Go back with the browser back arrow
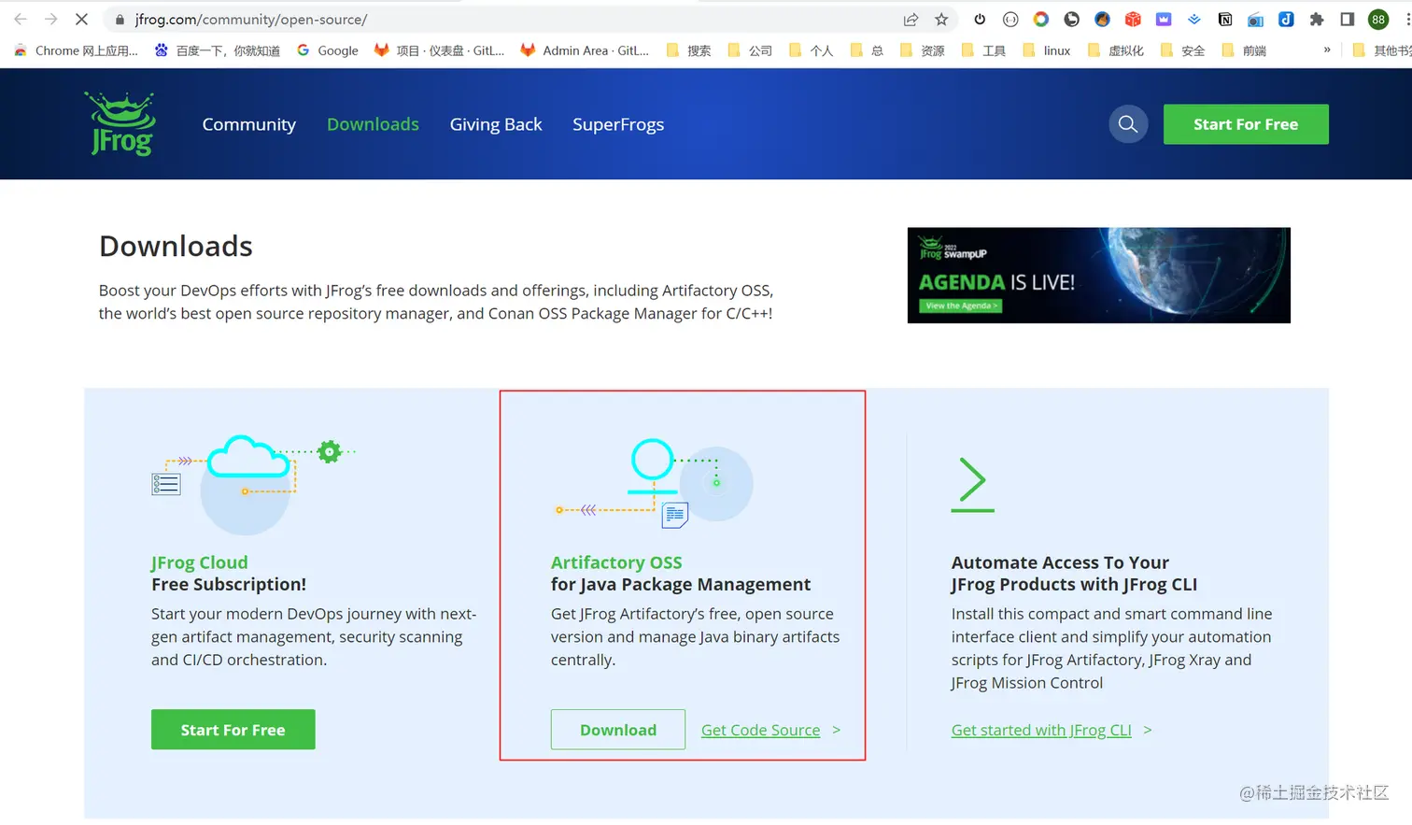Screen dimensions: 1412x825 point(21,19)
